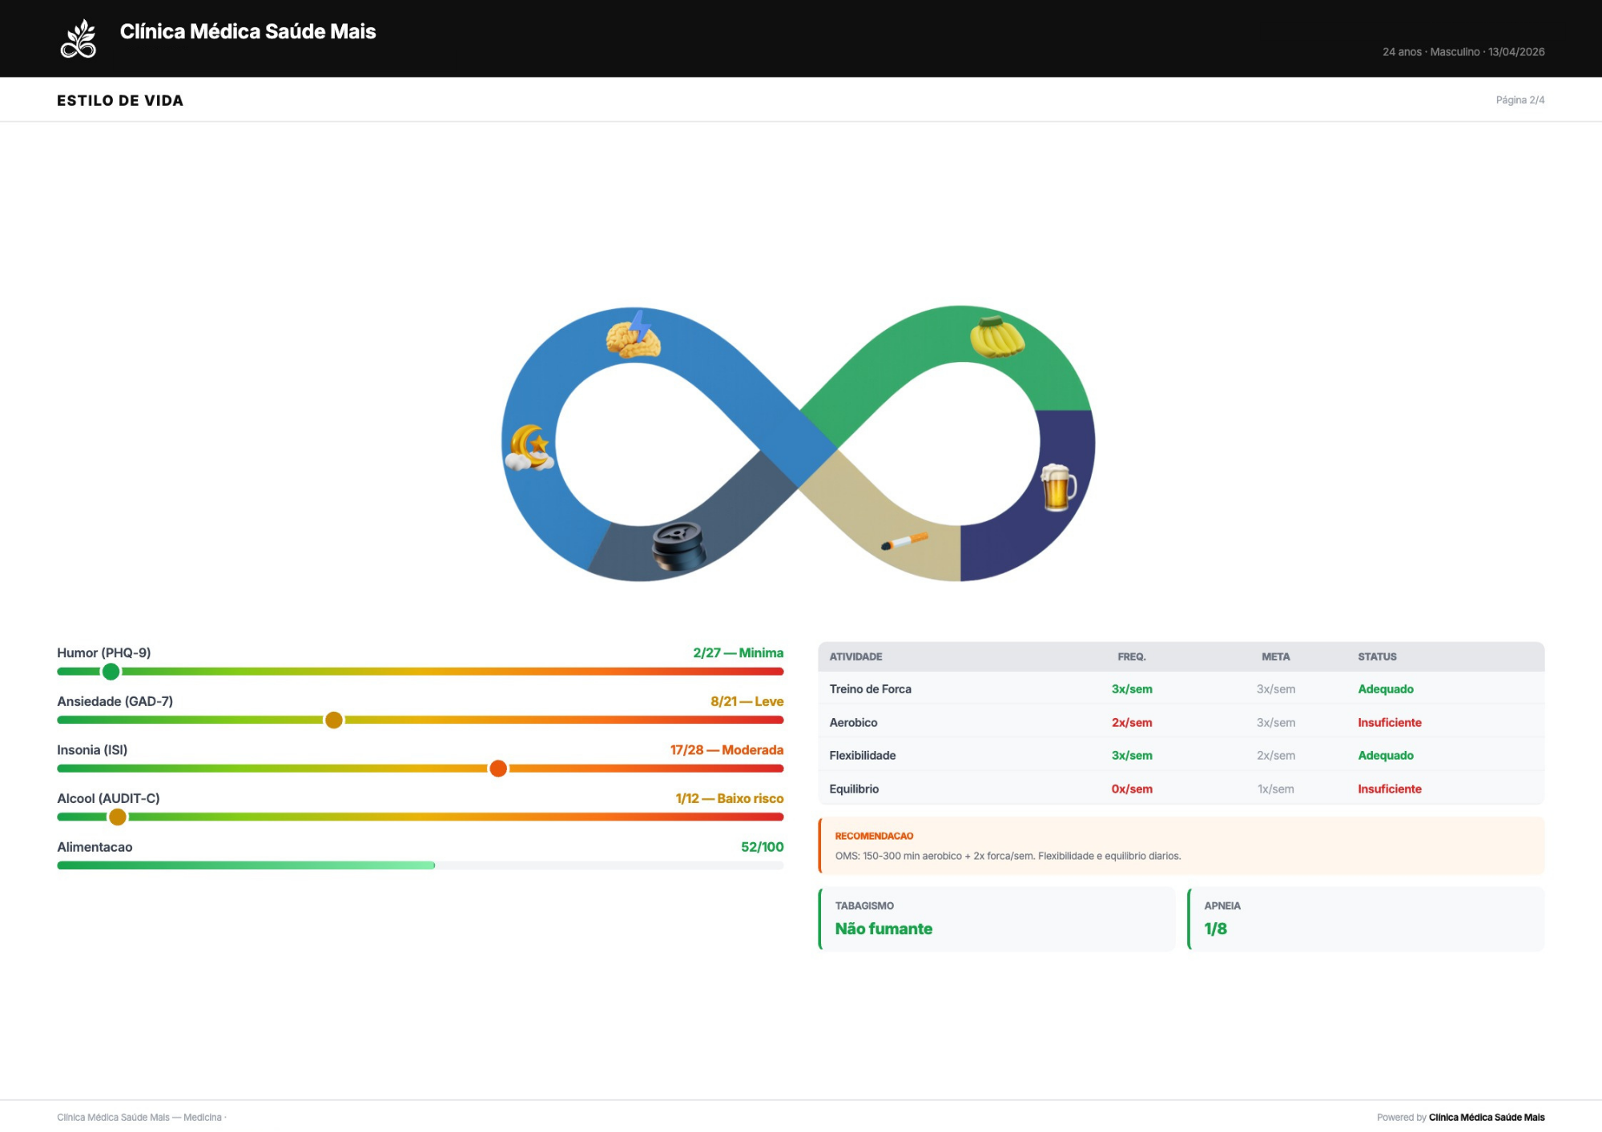Click the Alimentacao progress bar
Screen dimensions: 1602x1132
pos(420,865)
